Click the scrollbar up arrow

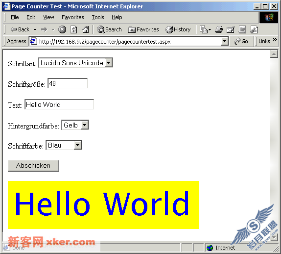point(274,54)
